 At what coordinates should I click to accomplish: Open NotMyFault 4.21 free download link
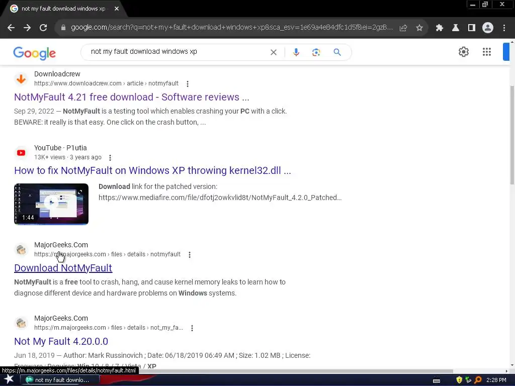(x=132, y=97)
